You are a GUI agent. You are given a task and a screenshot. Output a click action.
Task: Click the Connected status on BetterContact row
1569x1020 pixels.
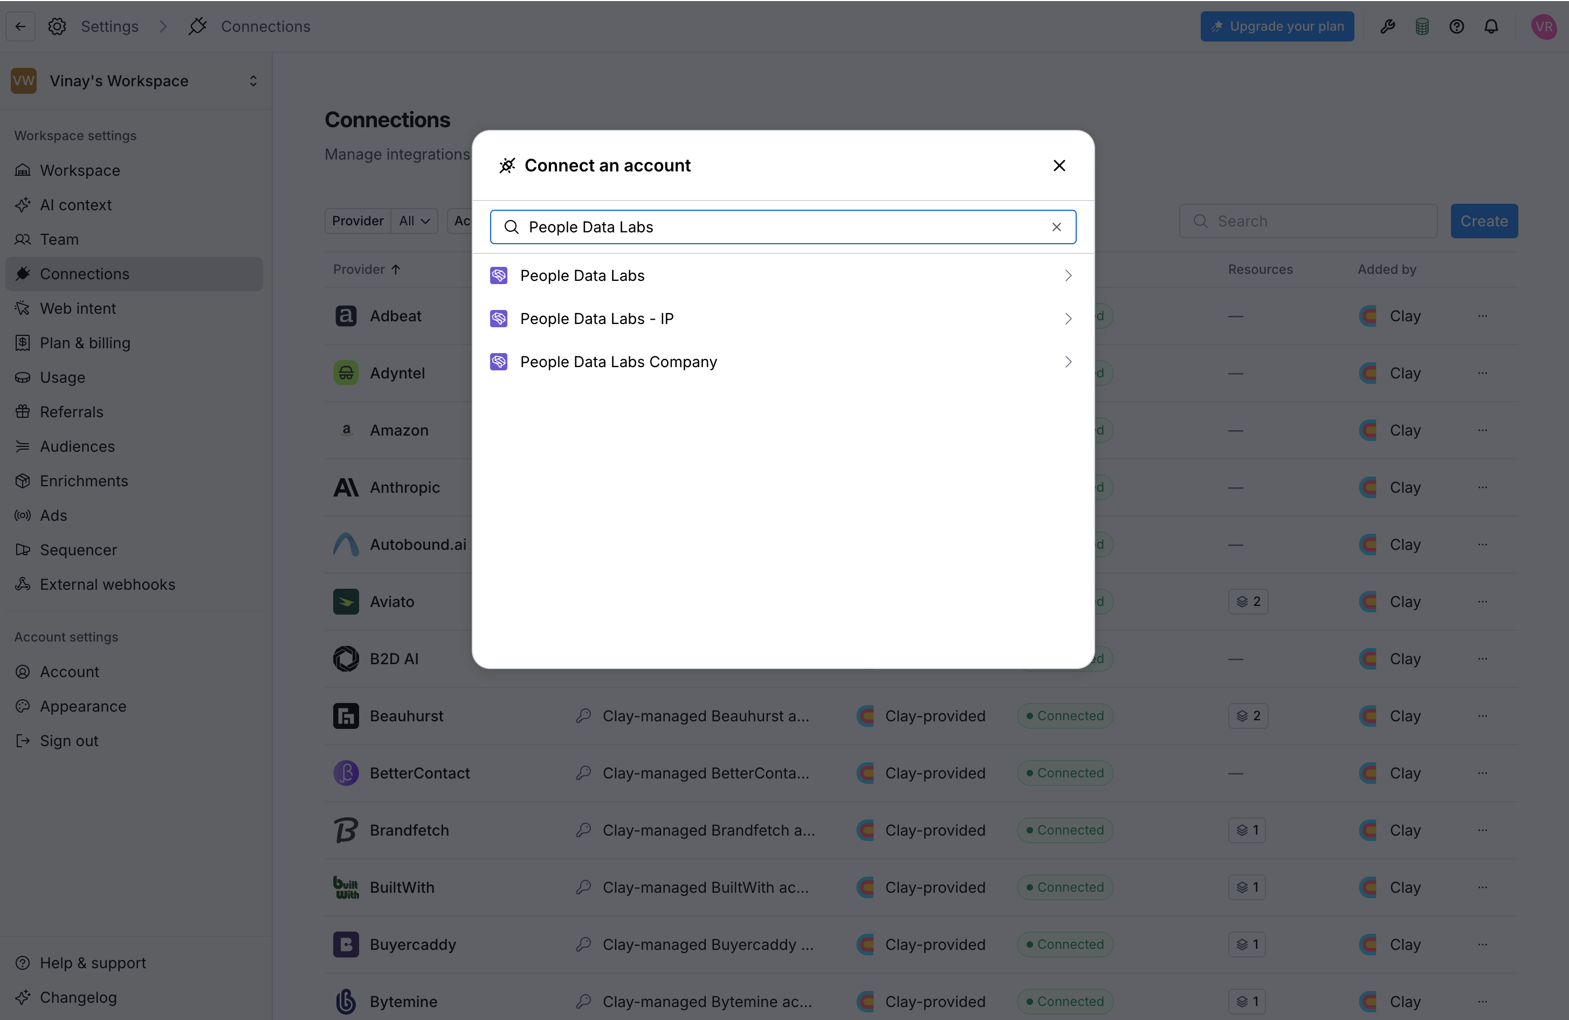(1065, 773)
